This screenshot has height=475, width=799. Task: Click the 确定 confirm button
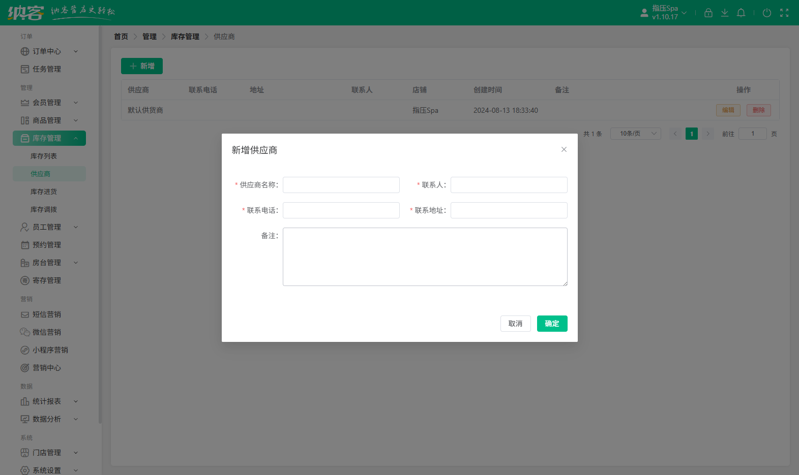pyautogui.click(x=552, y=324)
